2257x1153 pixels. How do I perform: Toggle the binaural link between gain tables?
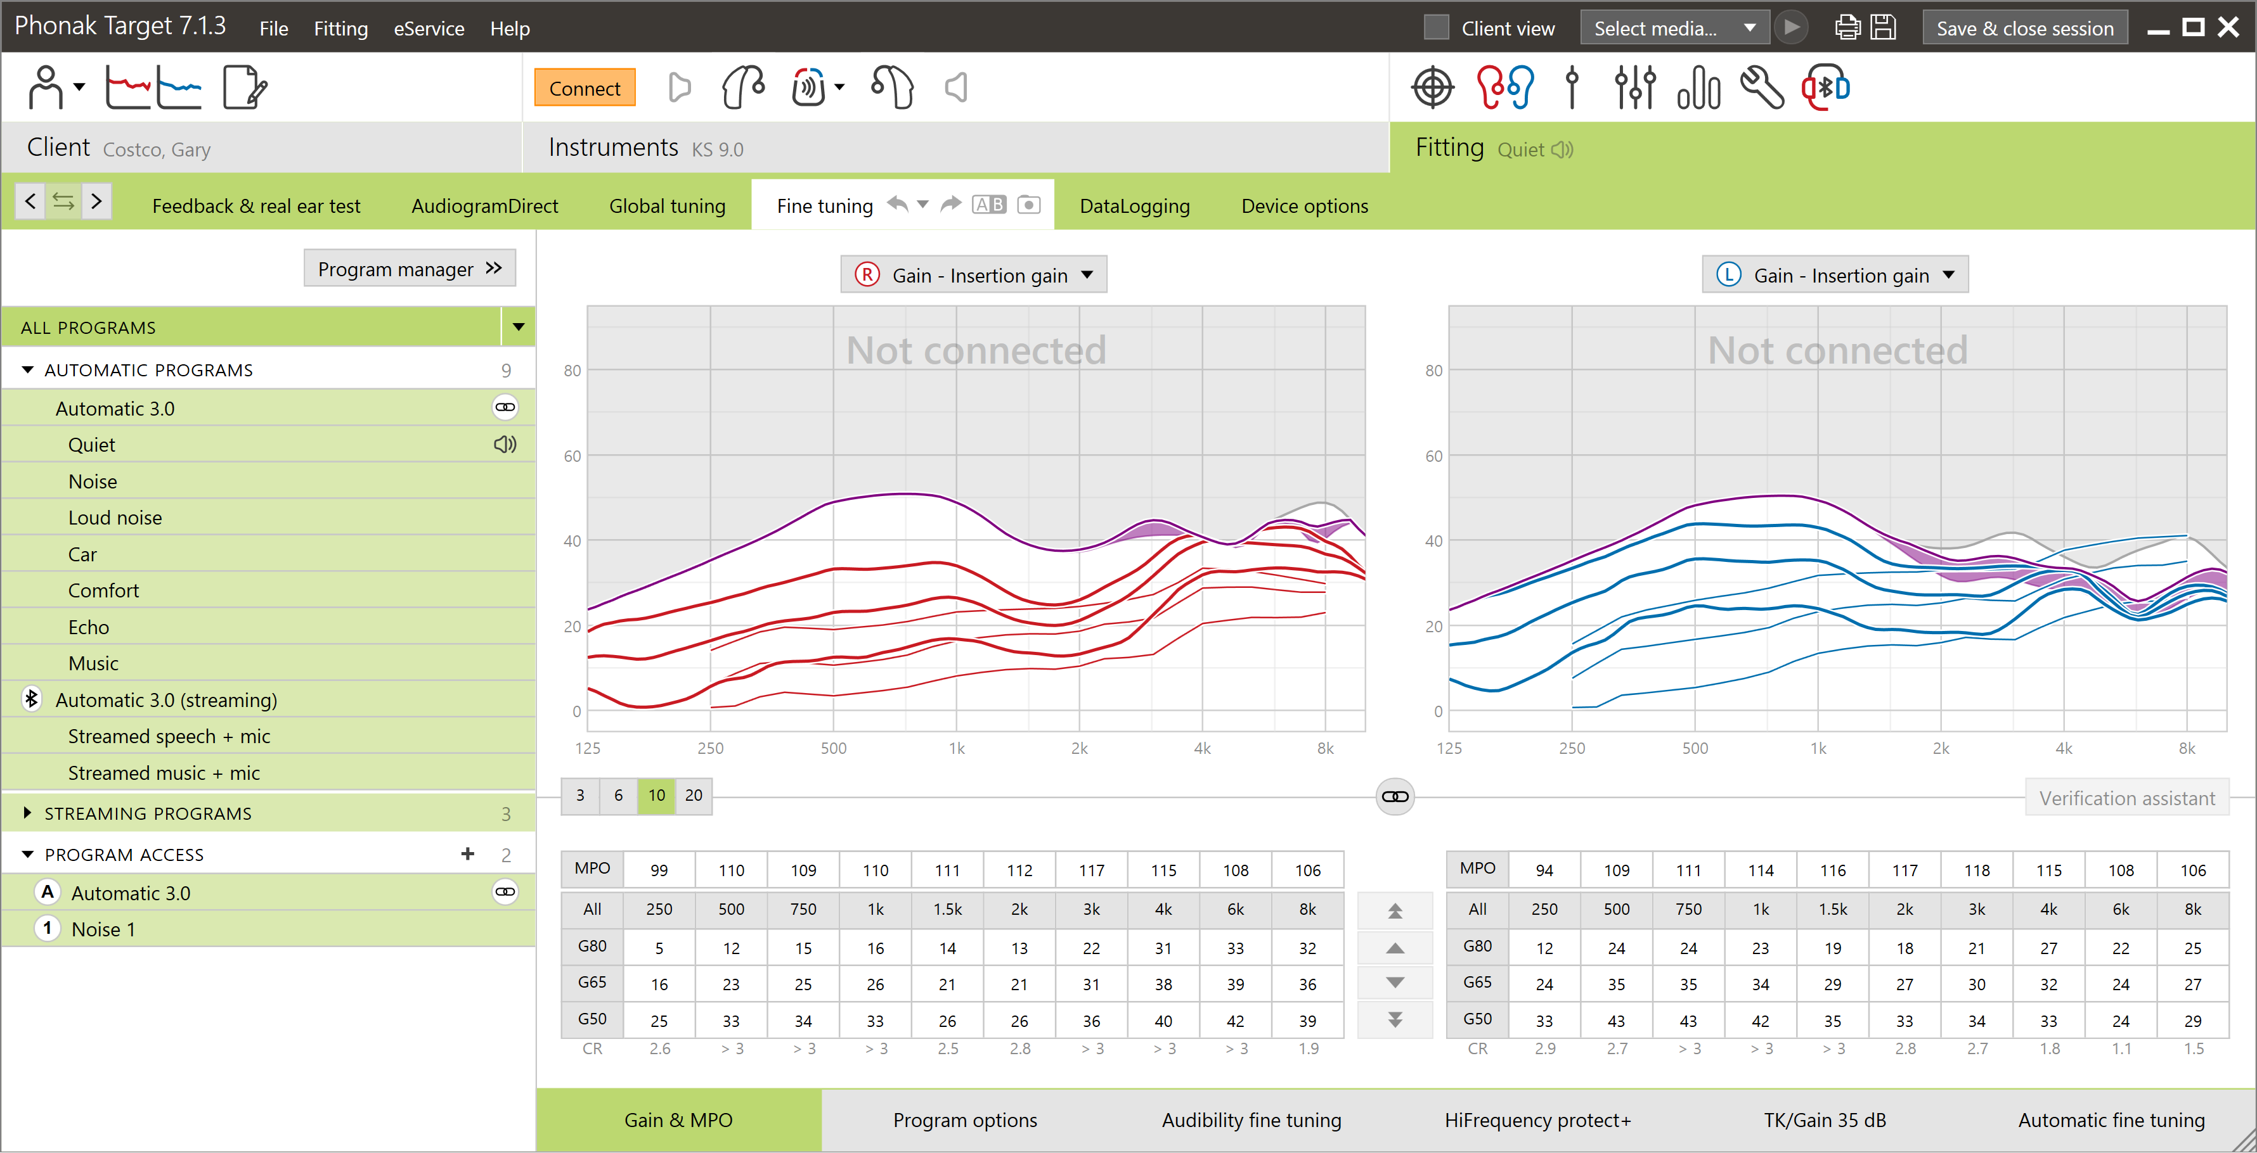(x=1395, y=797)
